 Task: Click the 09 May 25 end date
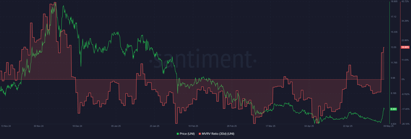pos(388,126)
